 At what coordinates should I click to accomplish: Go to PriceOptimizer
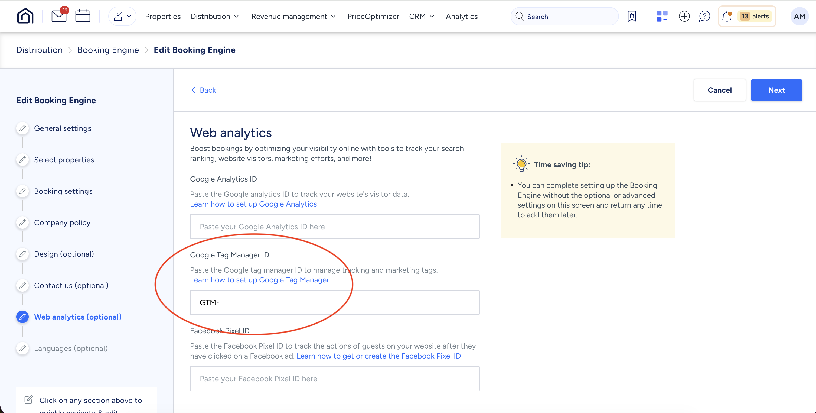[373, 16]
